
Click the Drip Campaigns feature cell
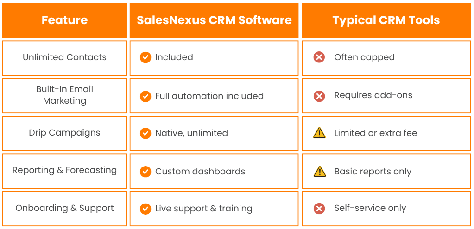pyautogui.click(x=64, y=133)
